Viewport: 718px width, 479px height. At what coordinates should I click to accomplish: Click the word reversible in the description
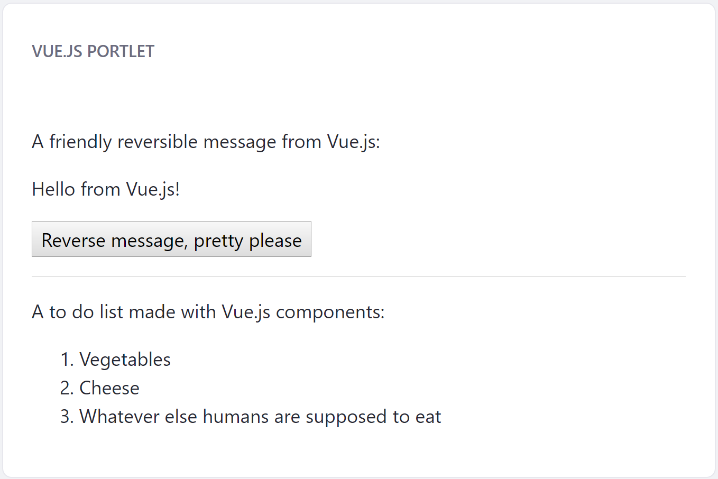click(x=158, y=142)
